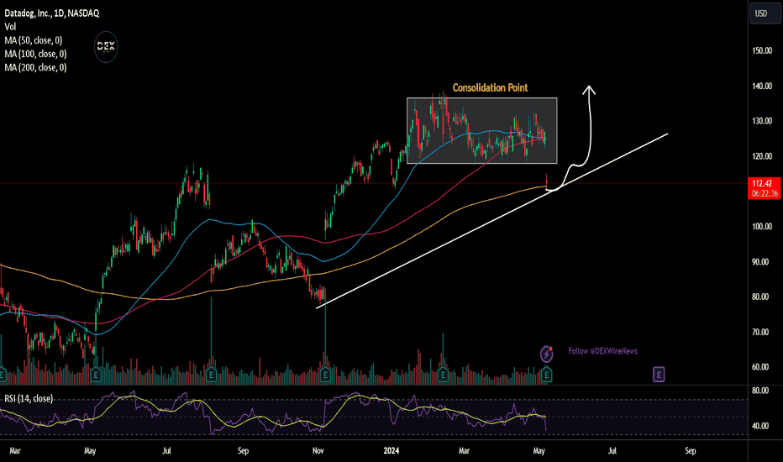Select the Consolidation Point text label

coord(490,88)
